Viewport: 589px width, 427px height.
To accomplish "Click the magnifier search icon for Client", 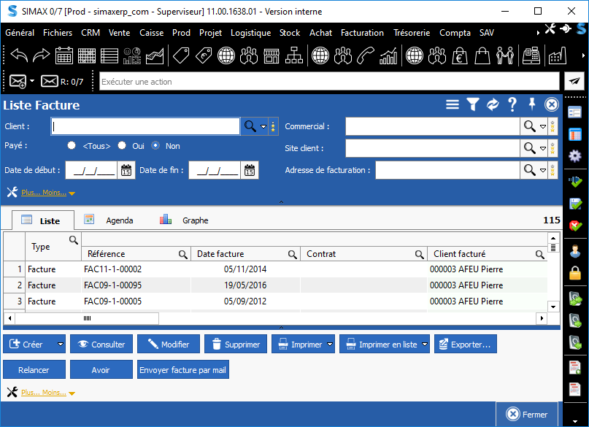I will tap(250, 126).
